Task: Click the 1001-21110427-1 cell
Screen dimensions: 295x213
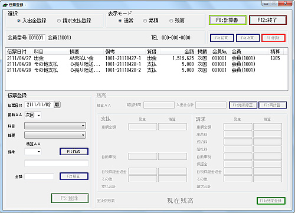Action: [x=123, y=58]
